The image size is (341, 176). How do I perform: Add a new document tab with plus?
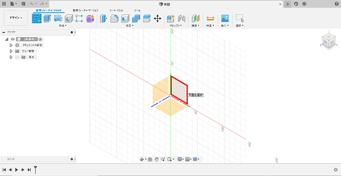click(288, 4)
